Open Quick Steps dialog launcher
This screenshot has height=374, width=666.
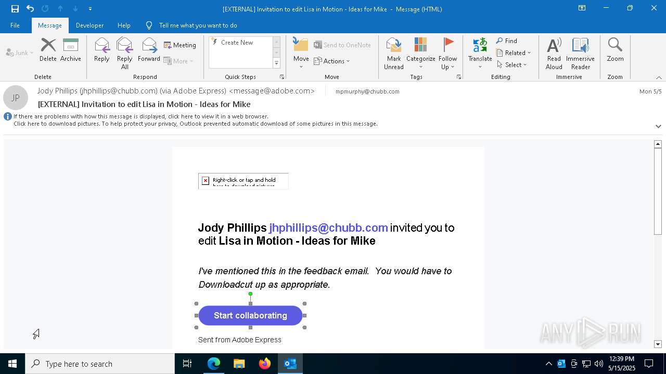click(282, 77)
